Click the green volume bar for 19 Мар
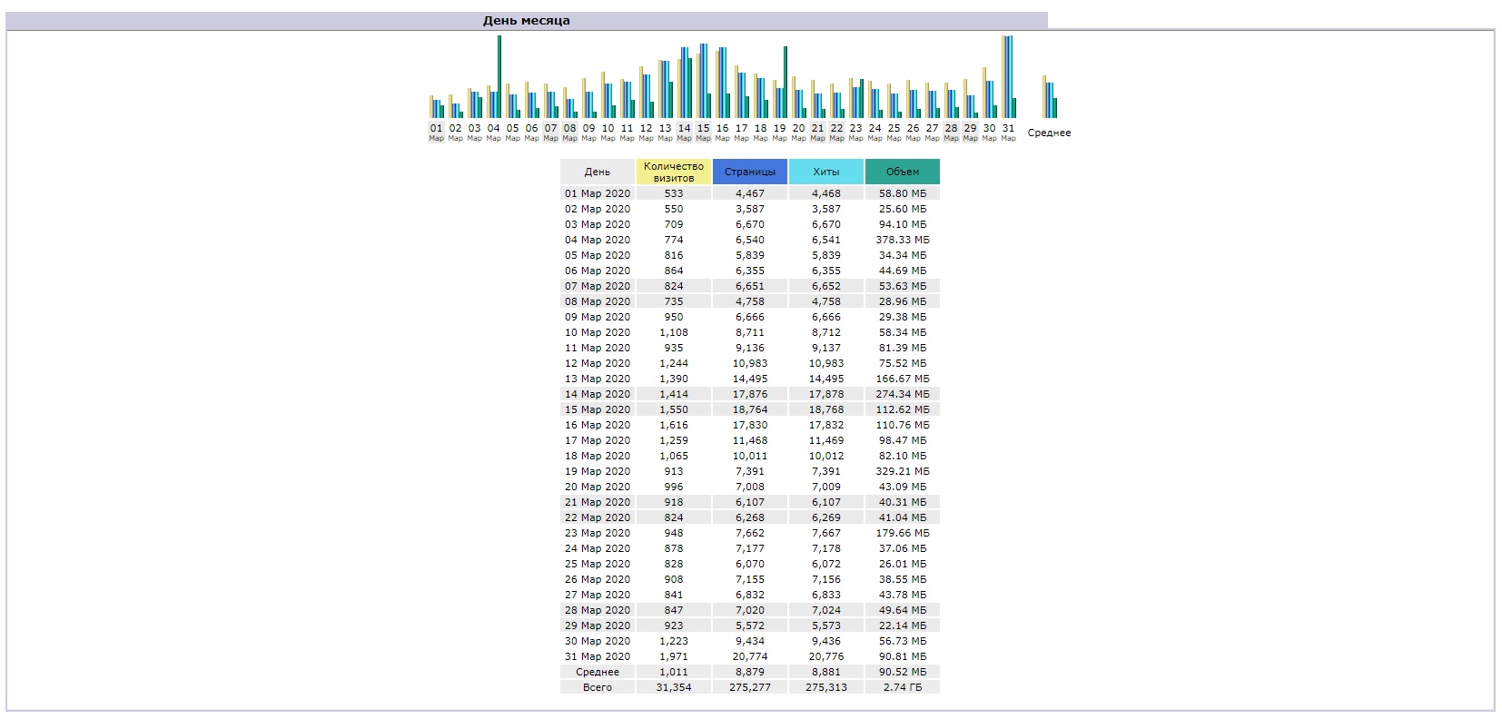This screenshot has width=1502, height=719. click(786, 82)
